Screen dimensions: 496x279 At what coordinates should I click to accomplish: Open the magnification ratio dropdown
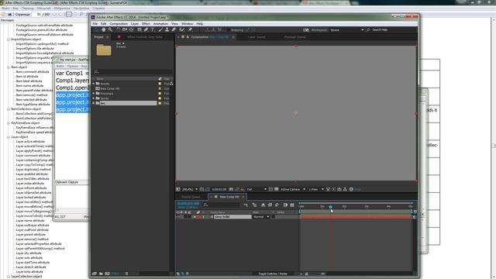190,189
